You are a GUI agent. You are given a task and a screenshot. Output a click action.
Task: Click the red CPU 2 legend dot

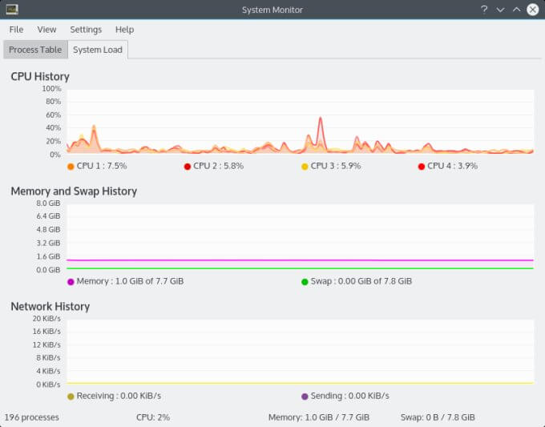click(x=188, y=167)
